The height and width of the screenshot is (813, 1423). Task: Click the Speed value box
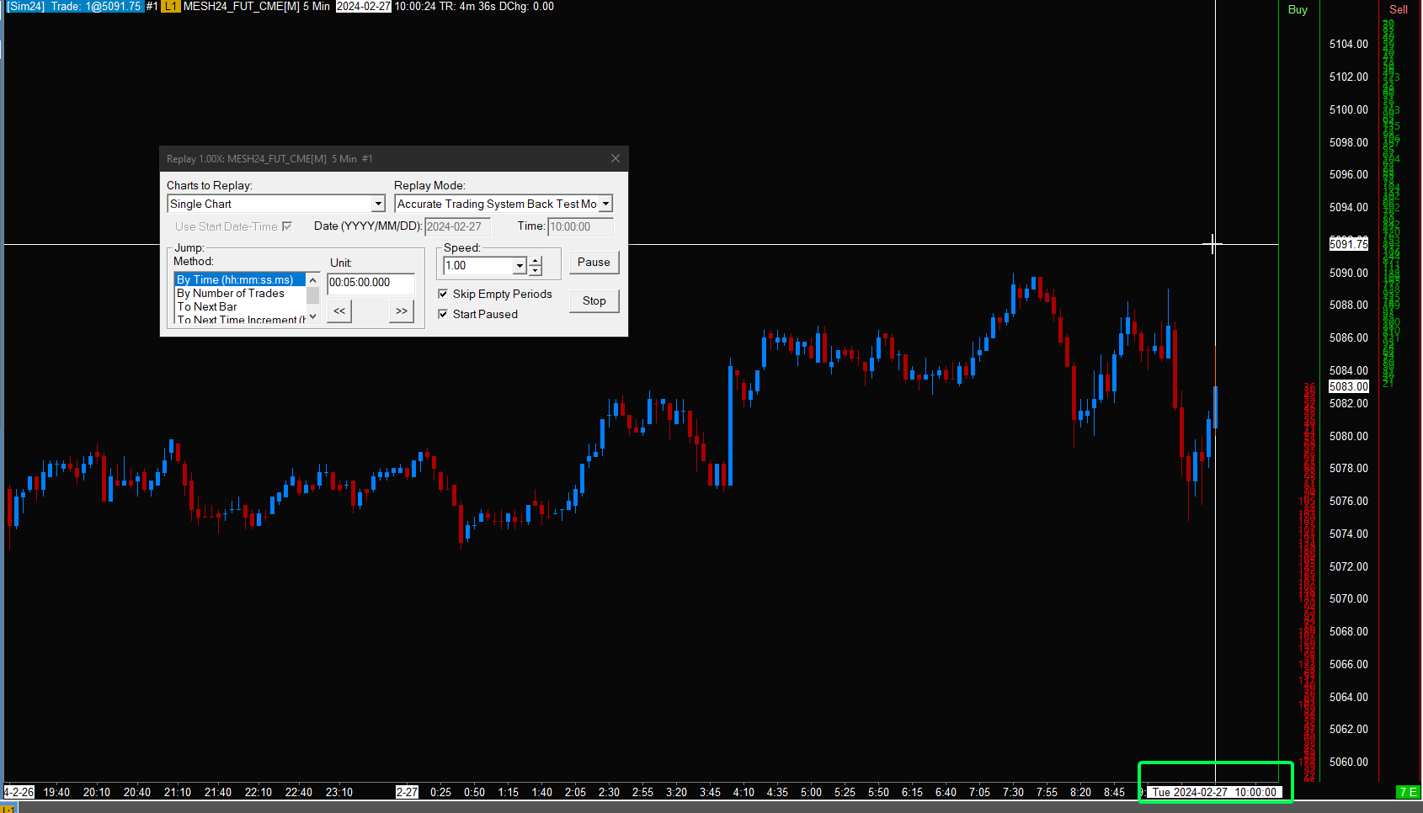tap(478, 266)
